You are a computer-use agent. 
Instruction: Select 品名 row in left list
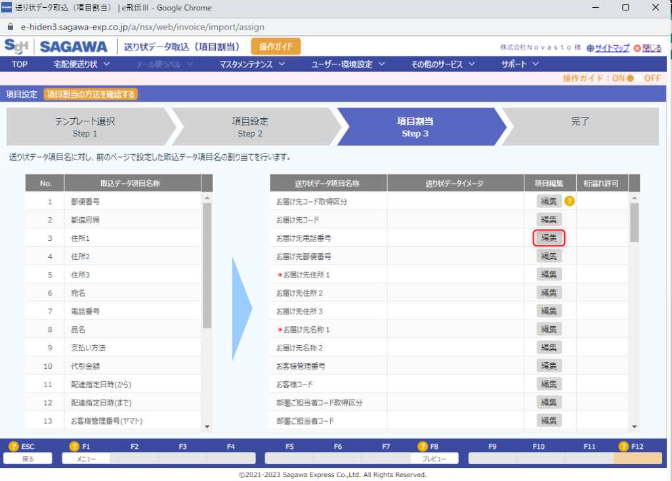[113, 329]
